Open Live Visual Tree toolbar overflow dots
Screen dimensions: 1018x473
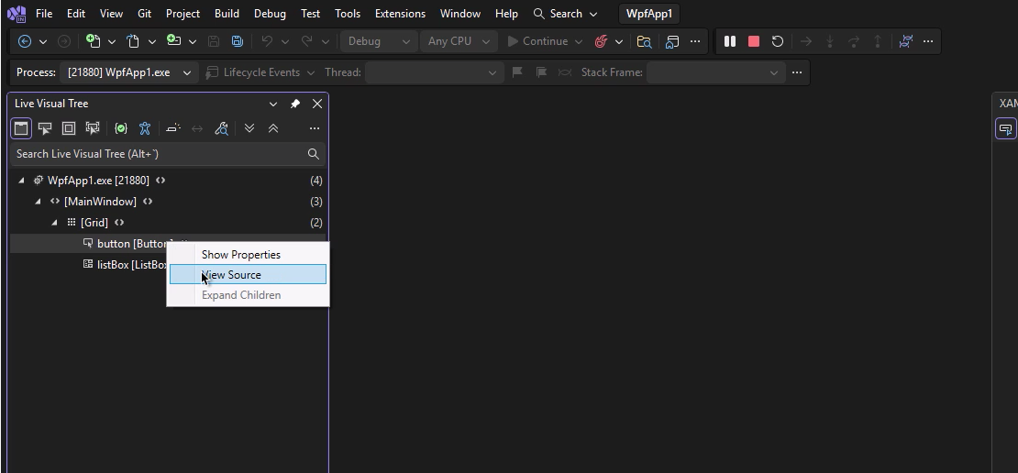point(315,128)
